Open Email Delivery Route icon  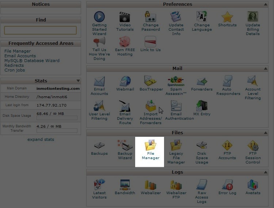(x=125, y=106)
